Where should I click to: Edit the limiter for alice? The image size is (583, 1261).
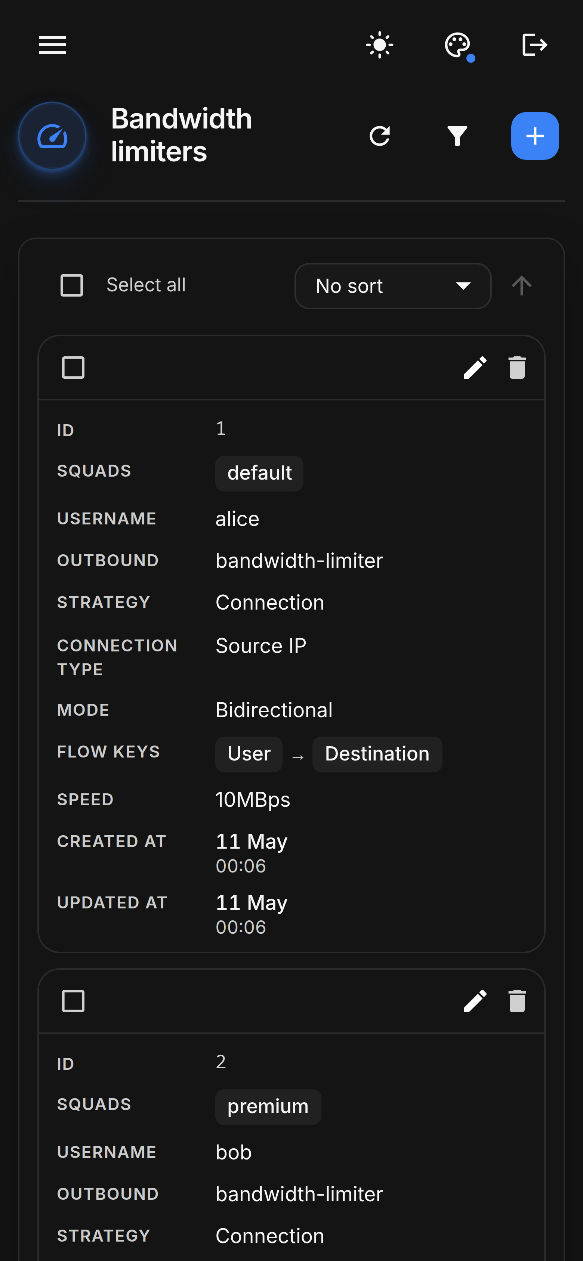coord(475,368)
